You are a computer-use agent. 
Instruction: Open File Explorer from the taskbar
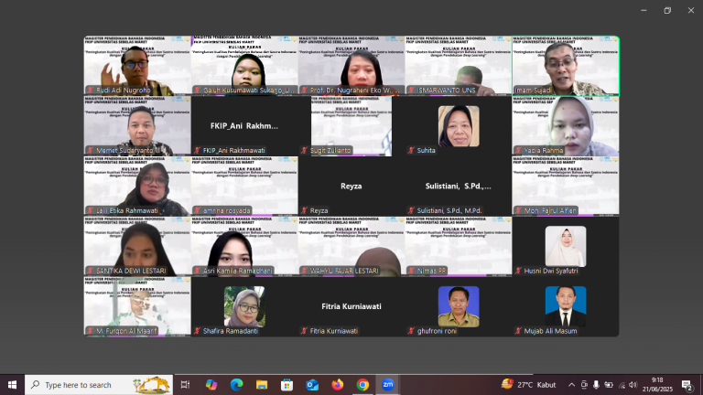(262, 385)
